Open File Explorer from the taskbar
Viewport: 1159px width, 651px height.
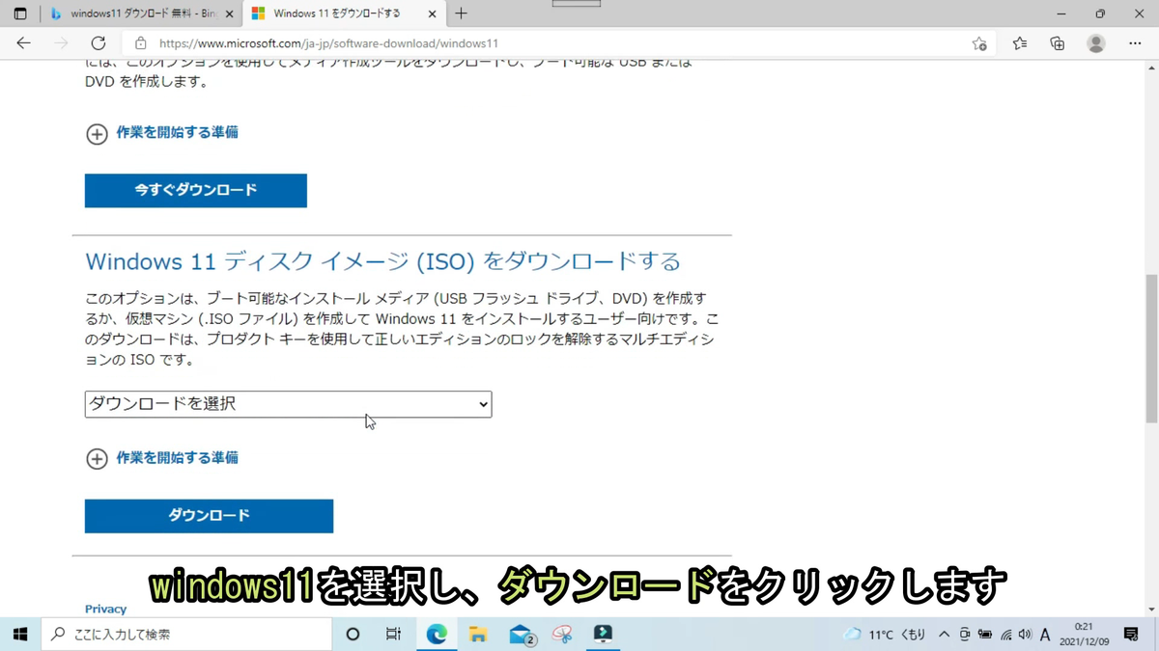click(x=478, y=634)
